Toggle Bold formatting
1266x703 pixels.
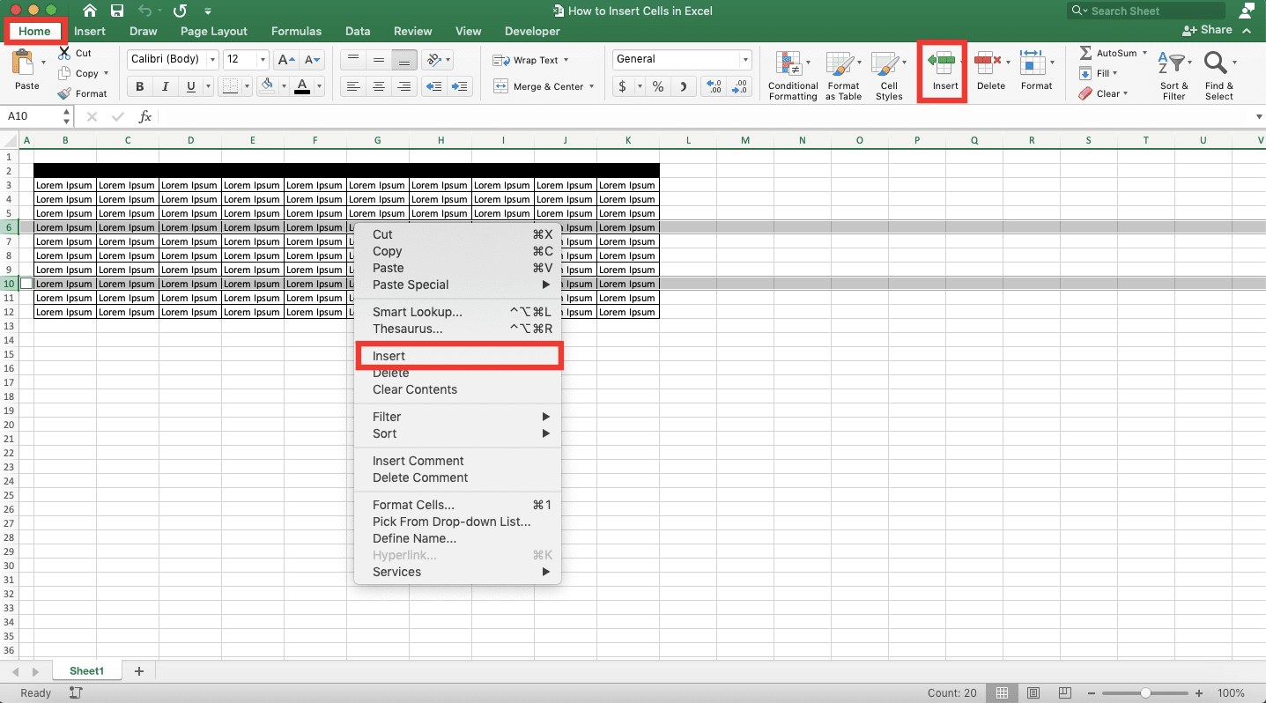[x=139, y=86]
